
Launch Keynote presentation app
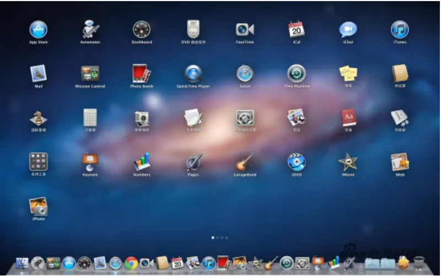(x=90, y=162)
